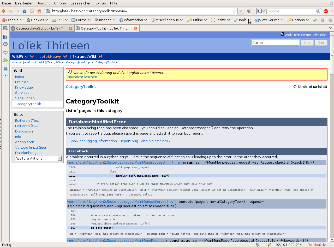Close the CategoryJavaScript tab

click(71, 28)
